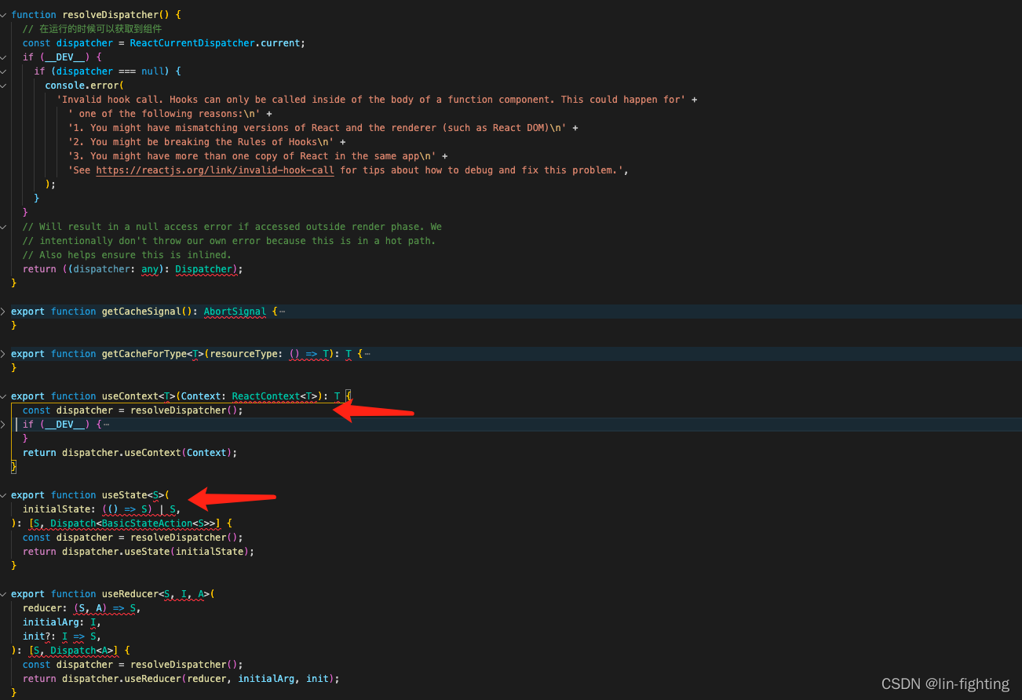Image resolution: width=1022 pixels, height=700 pixels.
Task: Click 'useState' in the export function declaration
Action: (125, 495)
